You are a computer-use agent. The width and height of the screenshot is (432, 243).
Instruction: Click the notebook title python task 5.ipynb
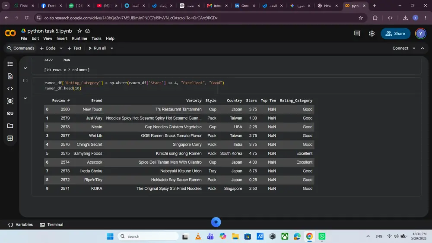pyautogui.click(x=50, y=31)
